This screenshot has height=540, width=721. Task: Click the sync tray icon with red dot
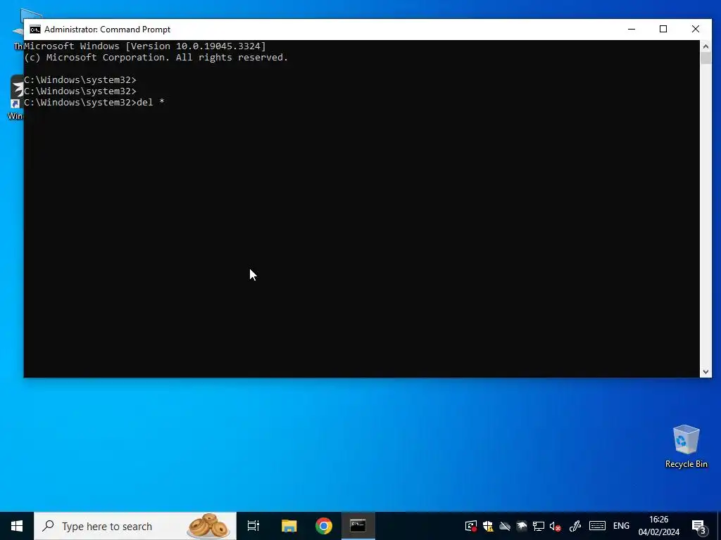click(471, 526)
